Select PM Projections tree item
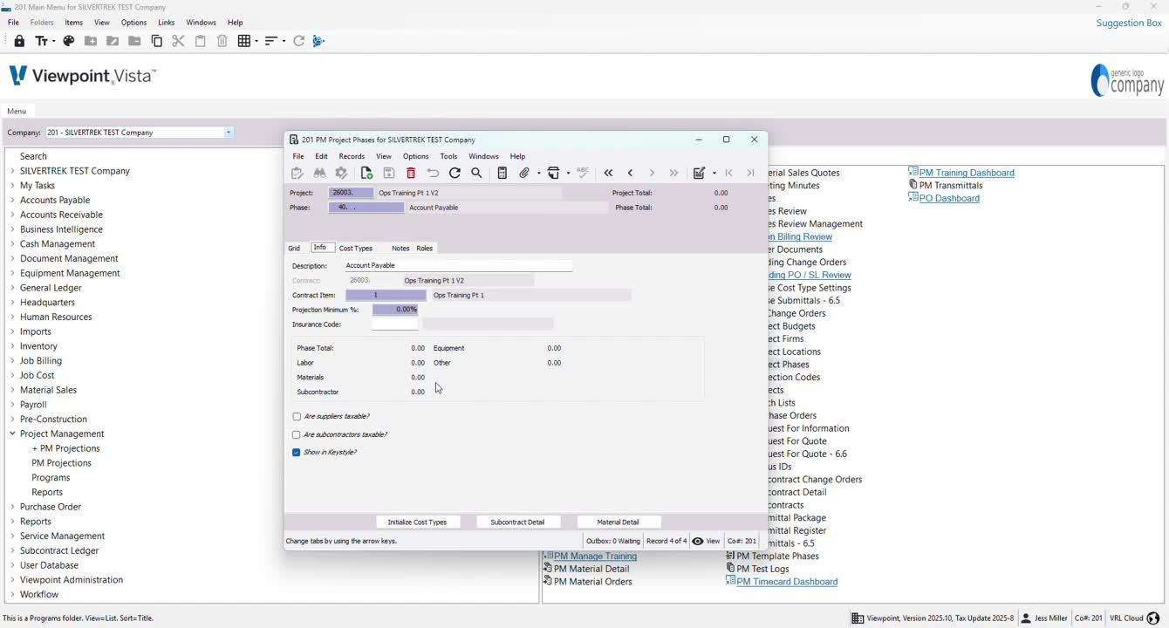Screen dimensions: 1169x628 coord(61,463)
